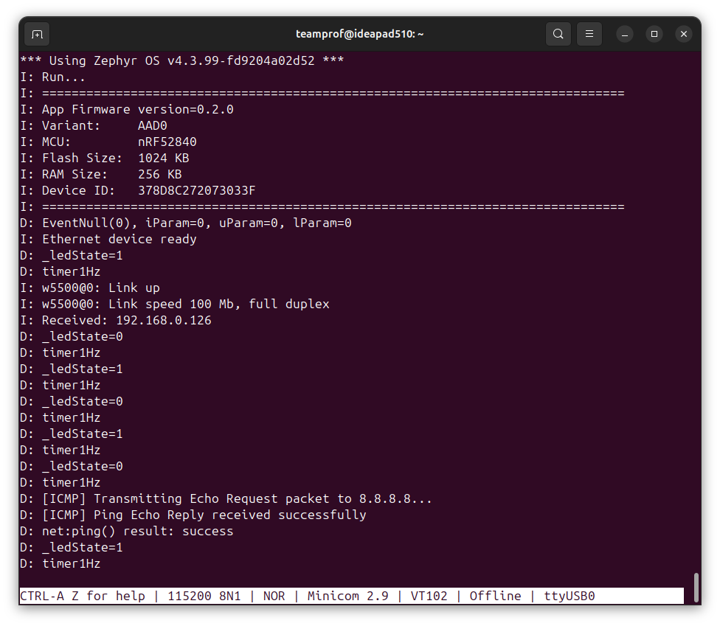Click the VT102 terminal type label
The width and height of the screenshot is (720, 626).
click(429, 596)
